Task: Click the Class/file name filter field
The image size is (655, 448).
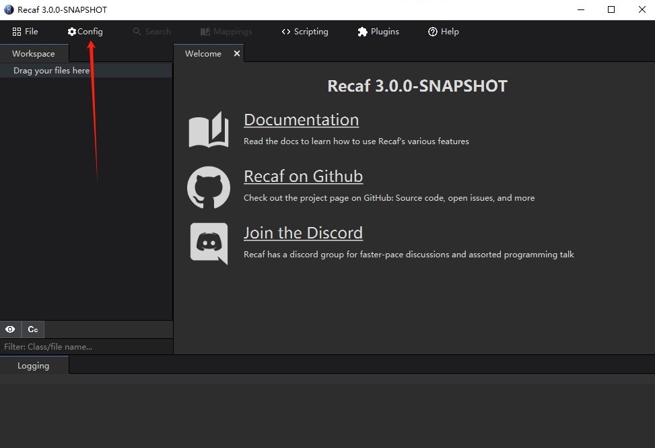Action: pos(86,347)
